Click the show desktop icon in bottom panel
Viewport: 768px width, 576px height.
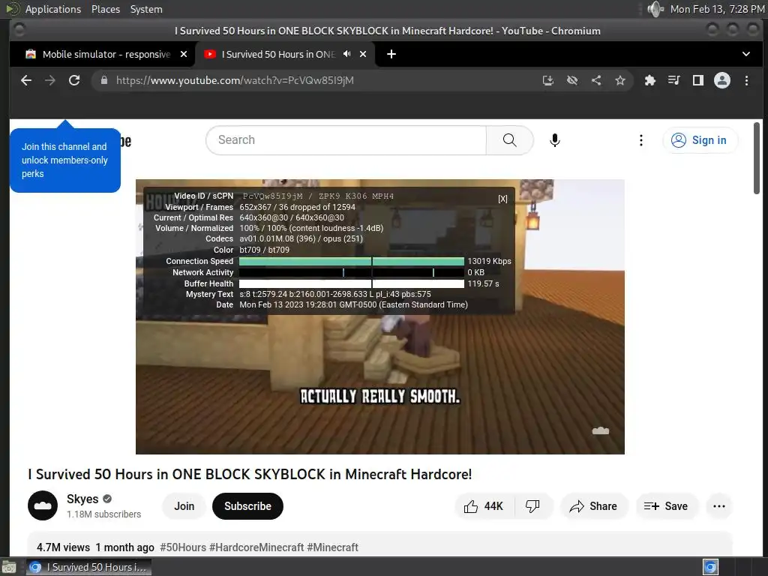(x=9, y=568)
